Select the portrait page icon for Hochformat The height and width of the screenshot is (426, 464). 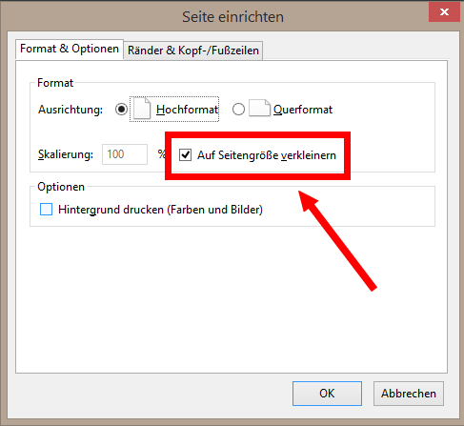[142, 109]
